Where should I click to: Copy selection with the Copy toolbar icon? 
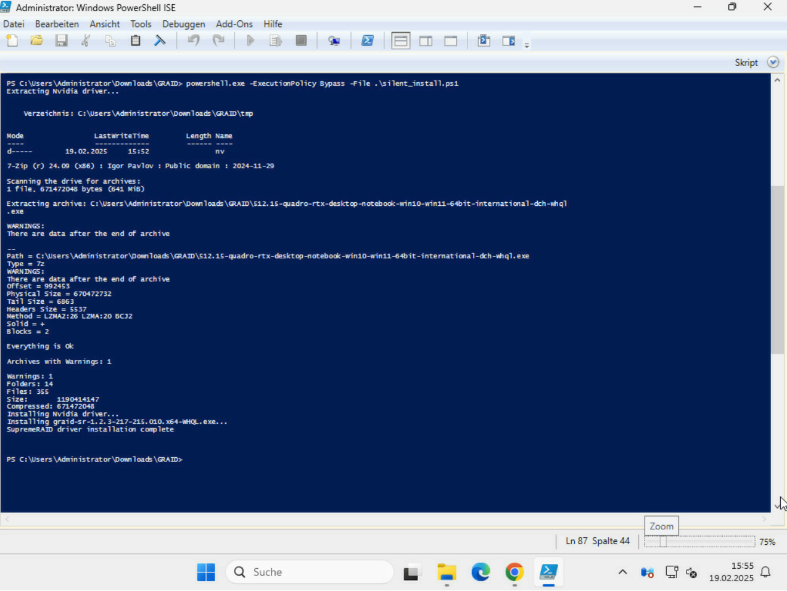coord(111,41)
